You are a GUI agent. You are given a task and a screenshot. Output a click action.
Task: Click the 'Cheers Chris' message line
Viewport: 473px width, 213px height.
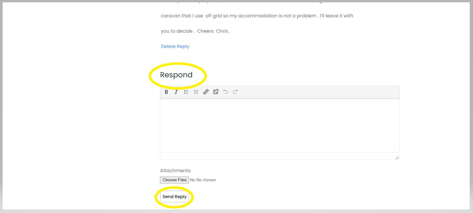click(195, 31)
